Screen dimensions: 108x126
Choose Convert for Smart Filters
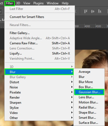coord(39,17)
